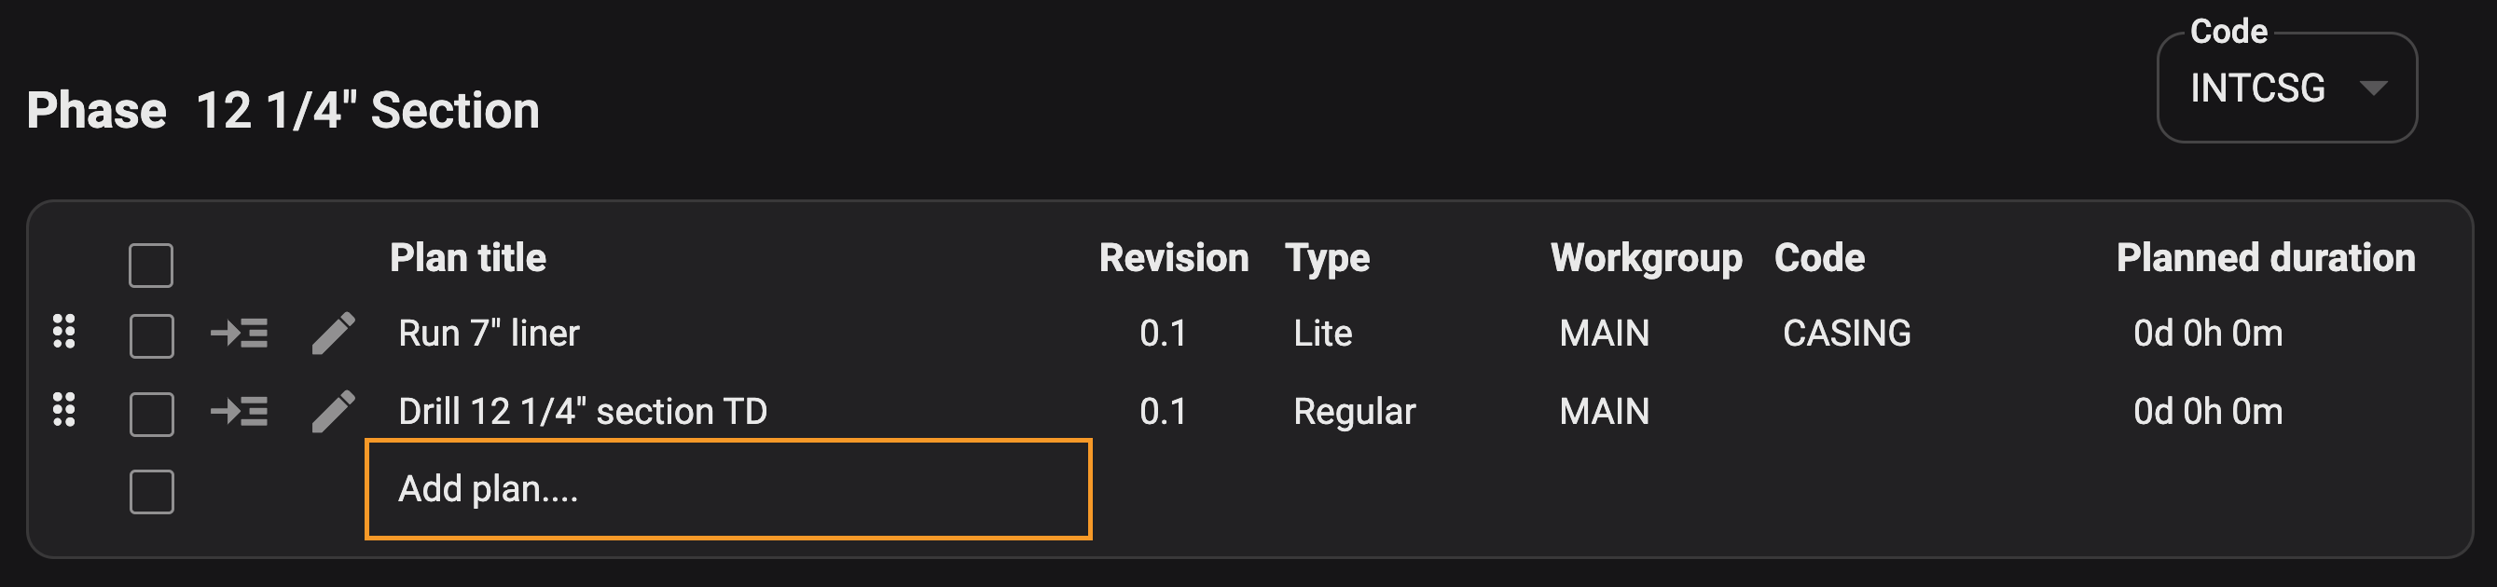Tick the select-all checkbox in header row
This screenshot has width=2497, height=587.
point(151,266)
